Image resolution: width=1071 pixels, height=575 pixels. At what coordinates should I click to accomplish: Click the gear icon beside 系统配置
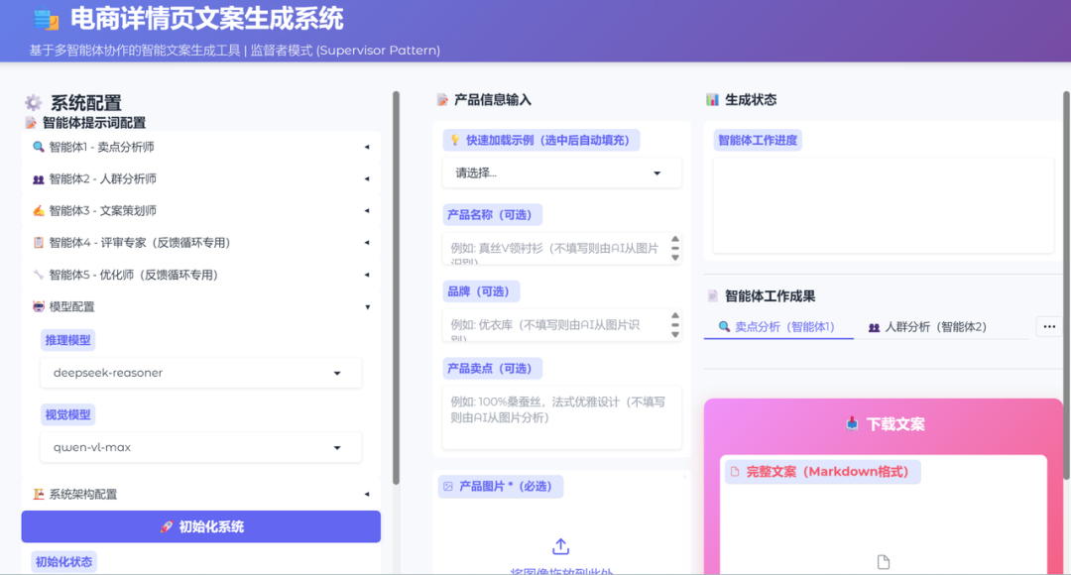click(x=34, y=102)
